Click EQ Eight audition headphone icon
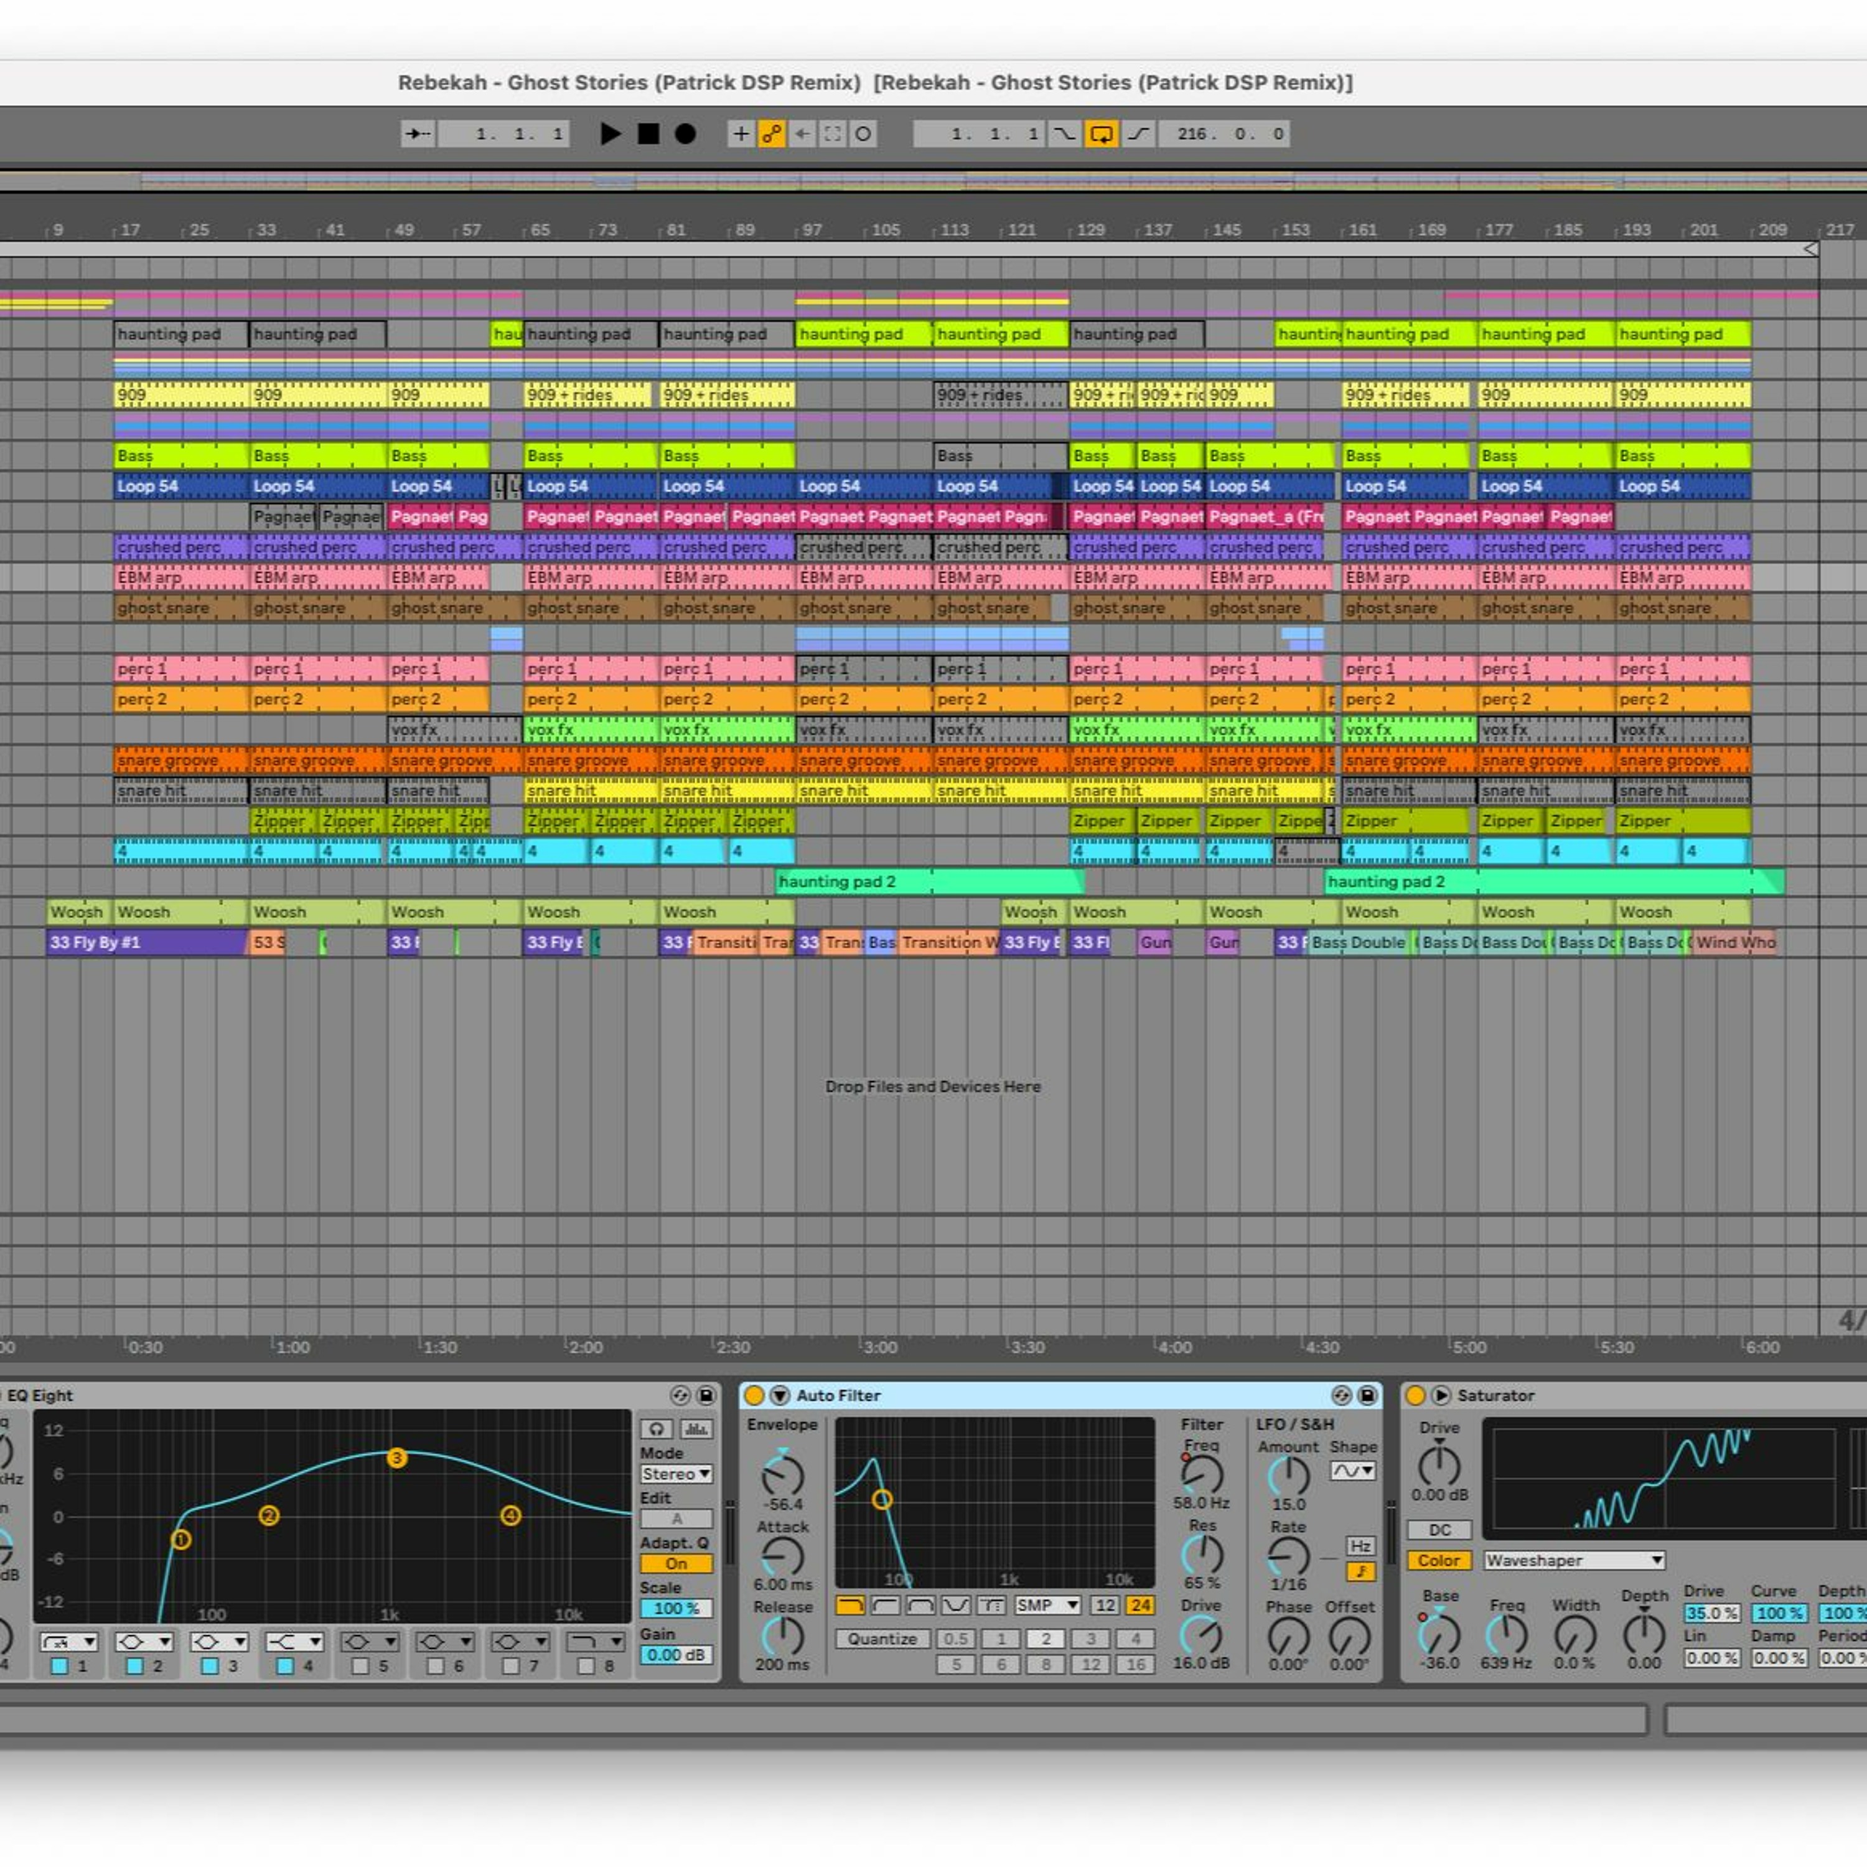Viewport: 1867px width, 1867px height. click(x=657, y=1429)
